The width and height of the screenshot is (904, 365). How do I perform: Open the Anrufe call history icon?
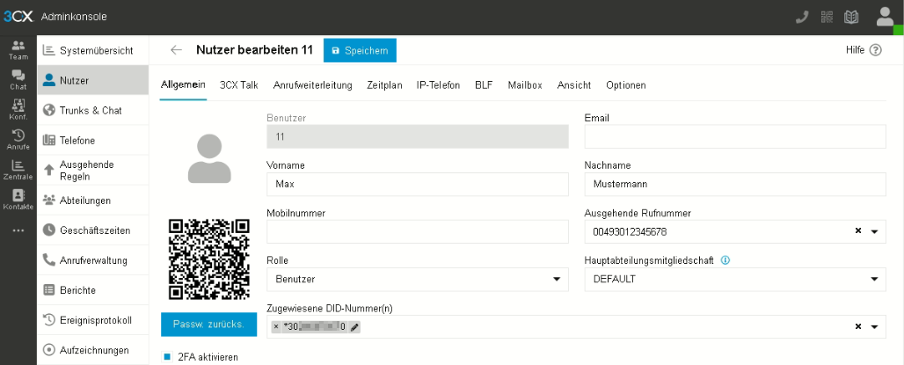tap(18, 139)
